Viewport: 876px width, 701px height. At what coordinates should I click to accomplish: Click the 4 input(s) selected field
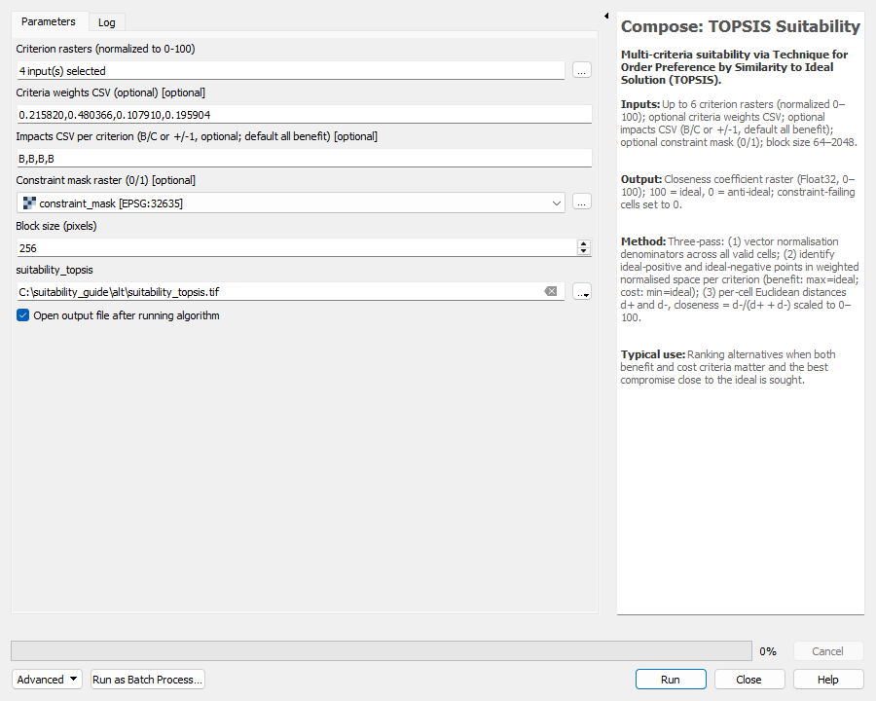point(290,70)
